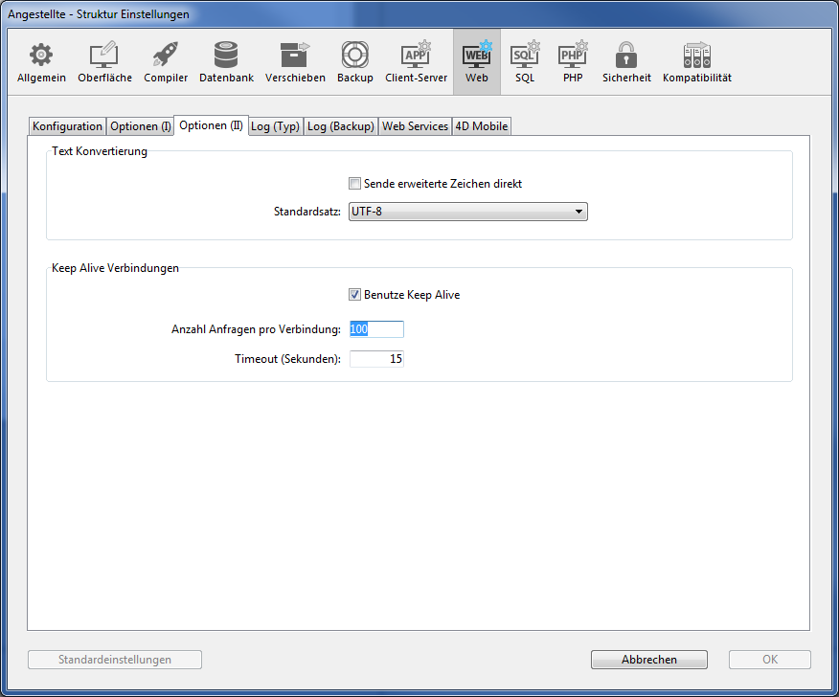Go to Datenbank settings
The width and height of the screenshot is (839, 697).
point(226,61)
